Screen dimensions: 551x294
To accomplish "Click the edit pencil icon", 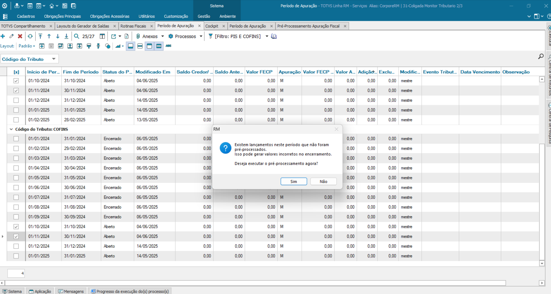I will (11, 36).
